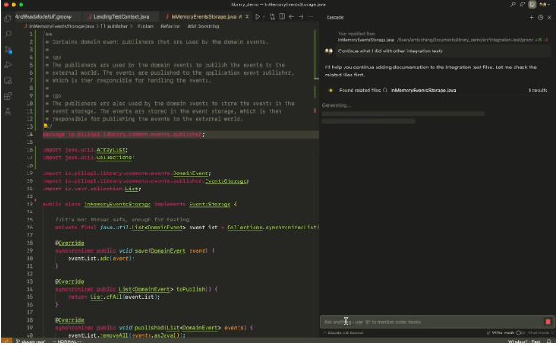Click the user message 'Continue what I did with other integration tests'
Viewport: 558px width, 345px height.
point(391,52)
